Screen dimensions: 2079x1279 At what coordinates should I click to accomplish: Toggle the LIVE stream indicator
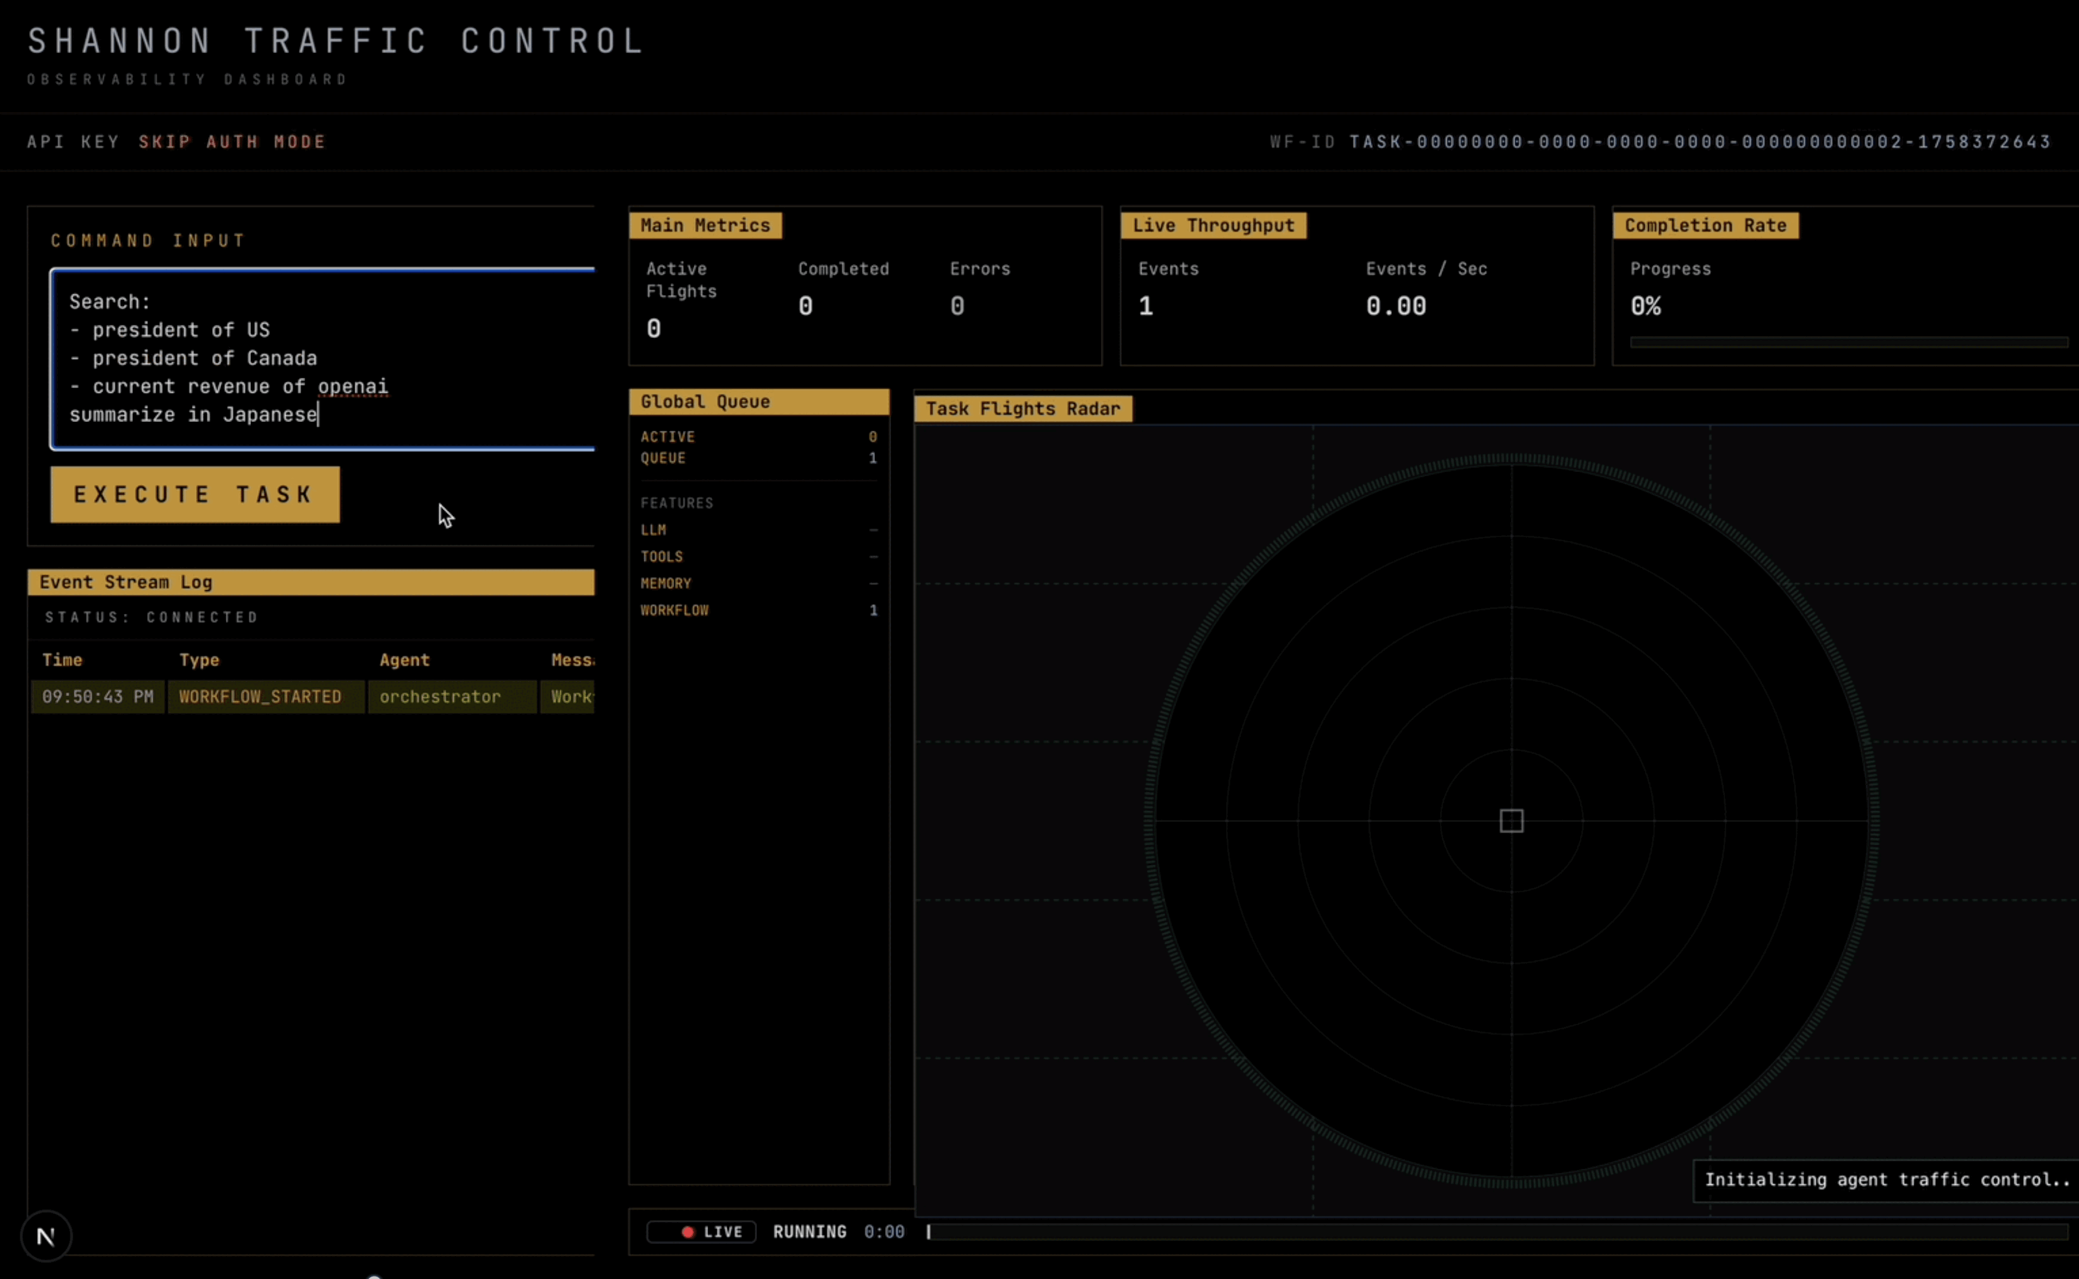point(701,1232)
